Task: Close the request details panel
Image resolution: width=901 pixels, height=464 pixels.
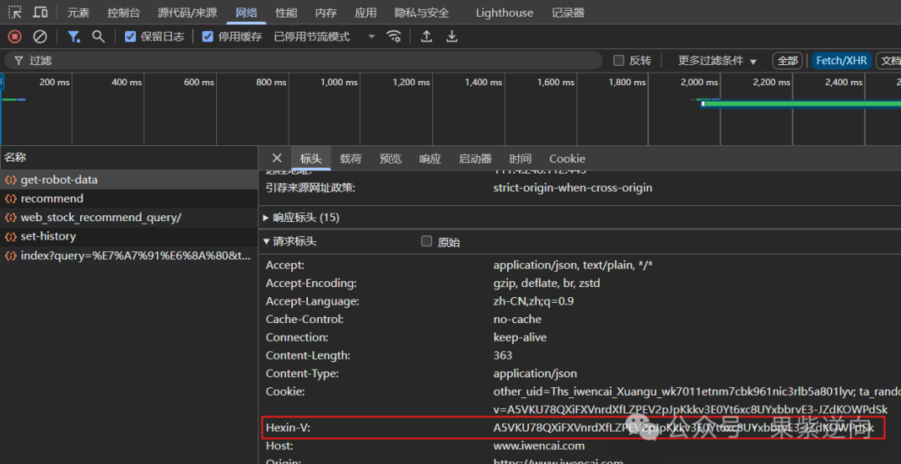Action: [277, 159]
